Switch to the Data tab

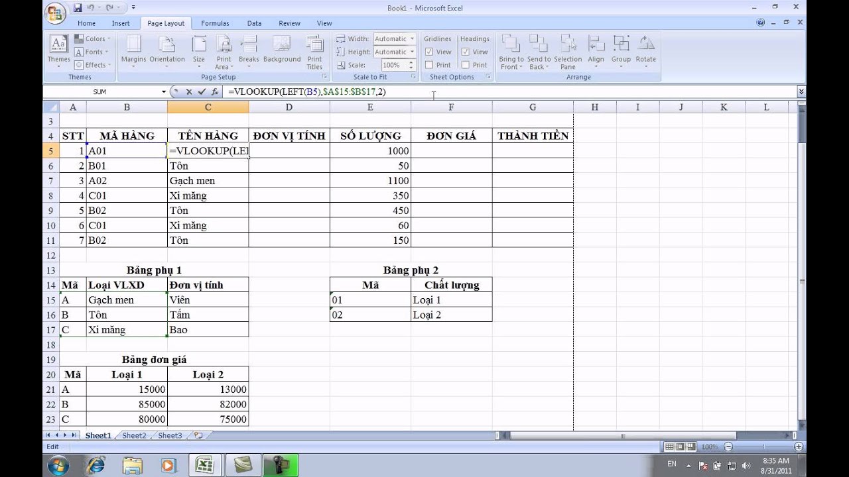point(254,23)
